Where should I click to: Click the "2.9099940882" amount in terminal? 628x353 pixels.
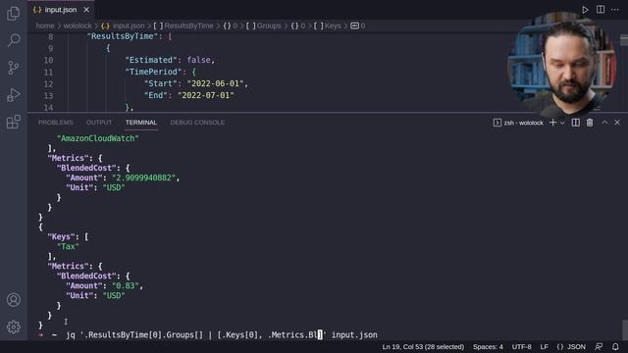tap(143, 177)
